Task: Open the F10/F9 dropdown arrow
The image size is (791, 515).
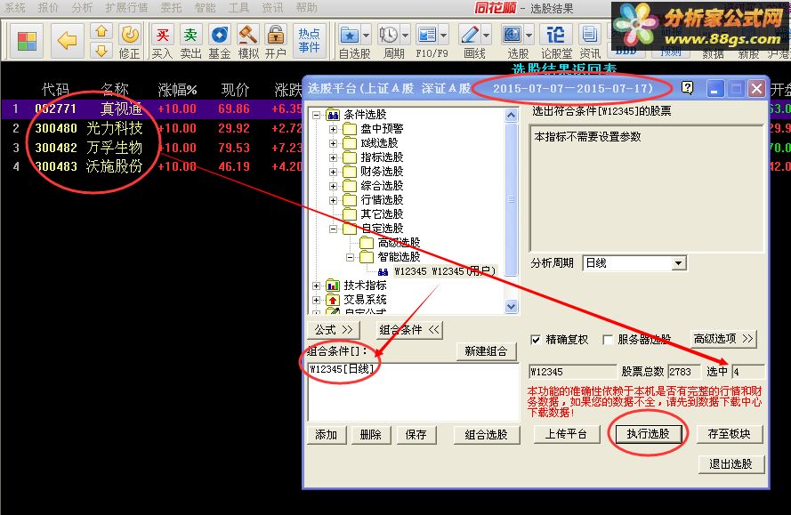Action: (443, 36)
